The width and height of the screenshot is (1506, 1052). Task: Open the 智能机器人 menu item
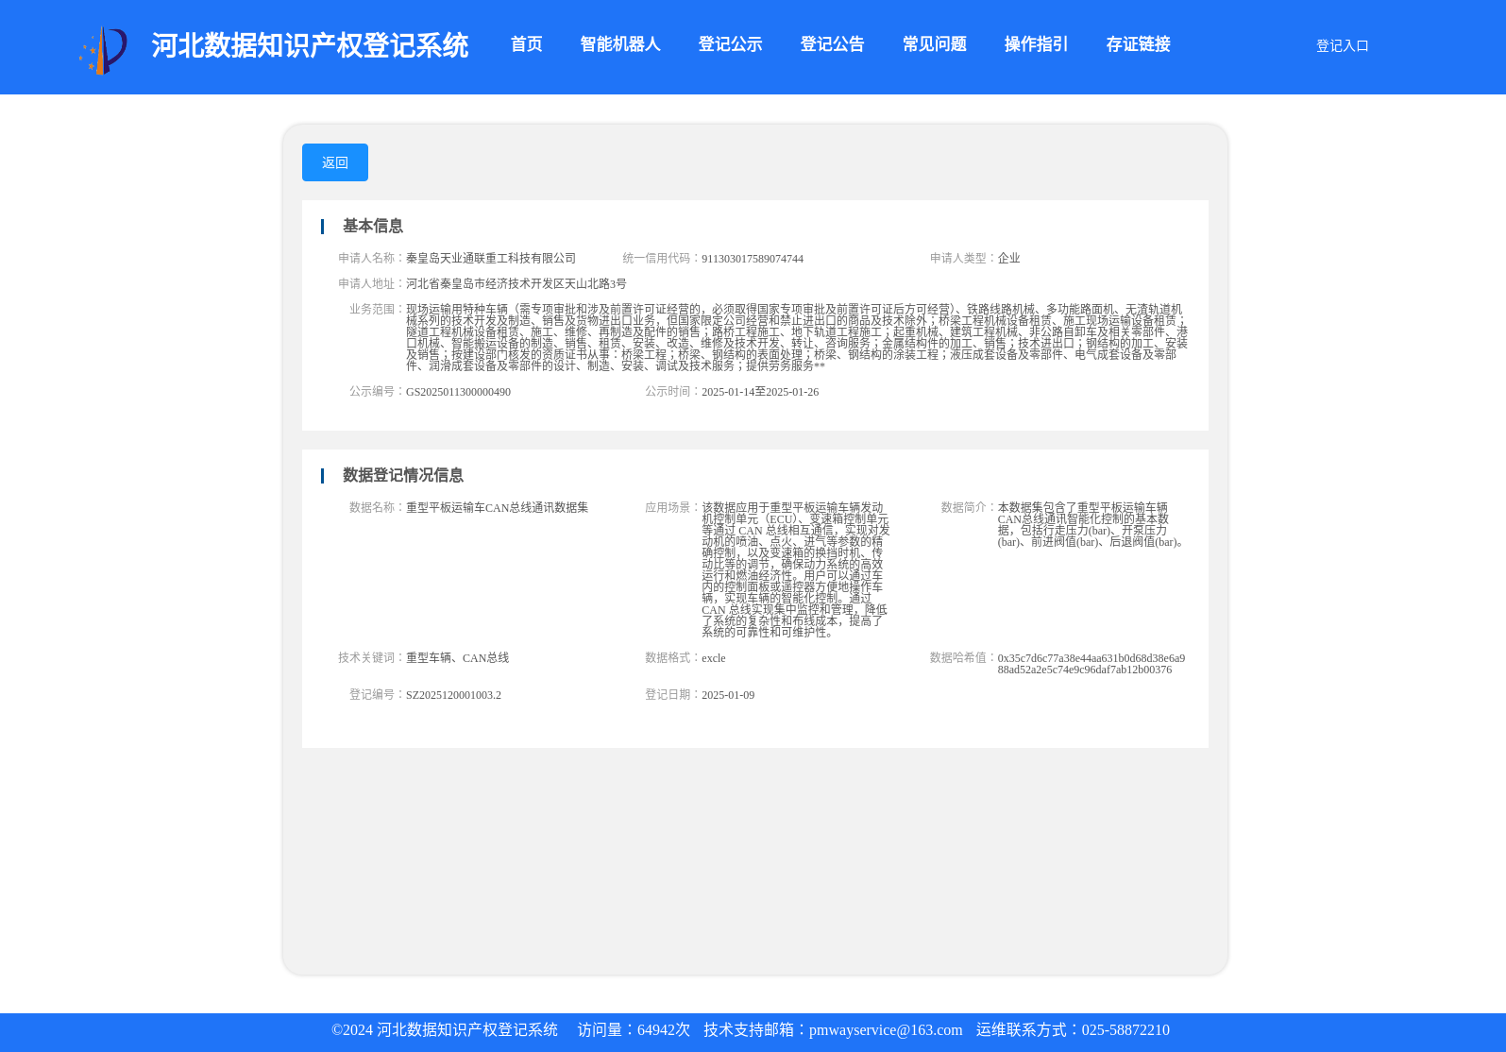620,44
